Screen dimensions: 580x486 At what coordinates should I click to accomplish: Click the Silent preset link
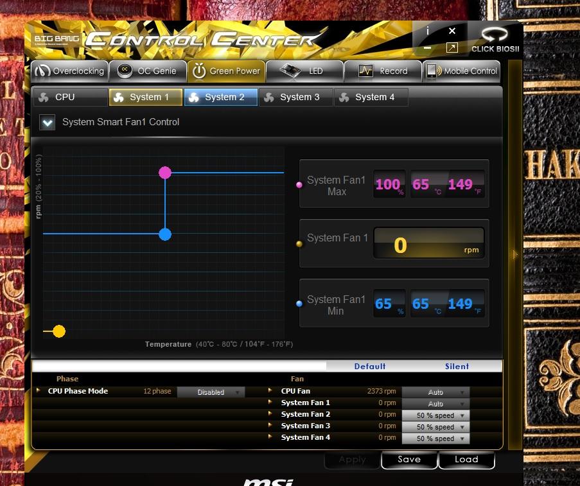pos(457,366)
